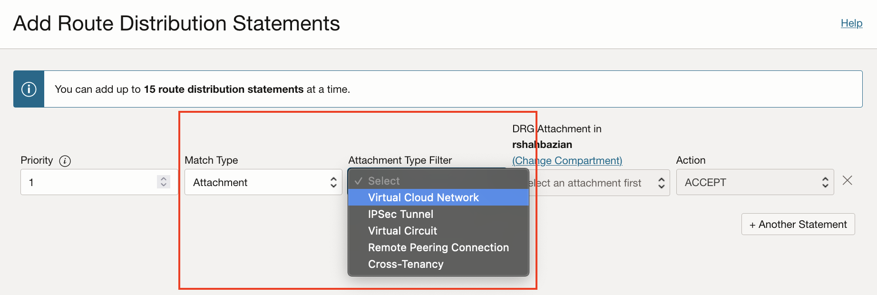
Task: Click inside the Priority input field
Action: [86, 182]
